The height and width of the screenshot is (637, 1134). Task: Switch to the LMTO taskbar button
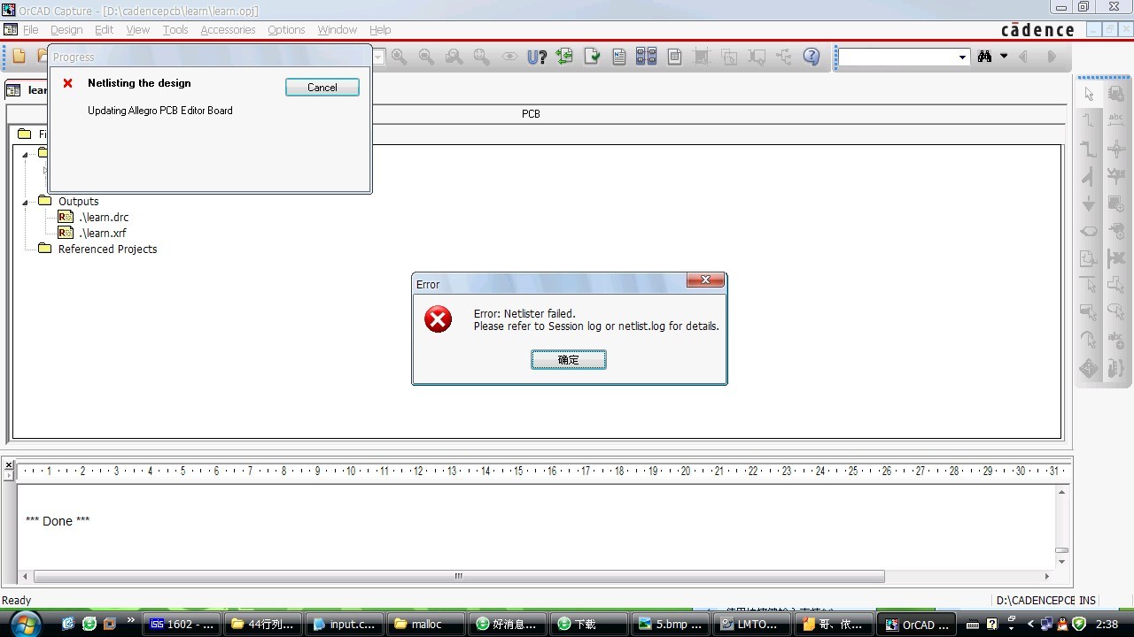click(752, 624)
